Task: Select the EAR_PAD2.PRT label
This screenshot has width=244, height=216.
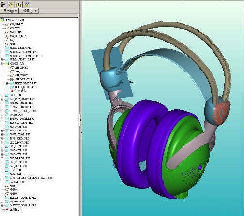Action: (x=18, y=130)
